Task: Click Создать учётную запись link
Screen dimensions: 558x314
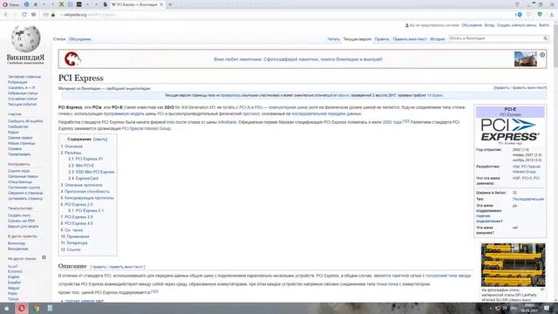Action: [516, 25]
